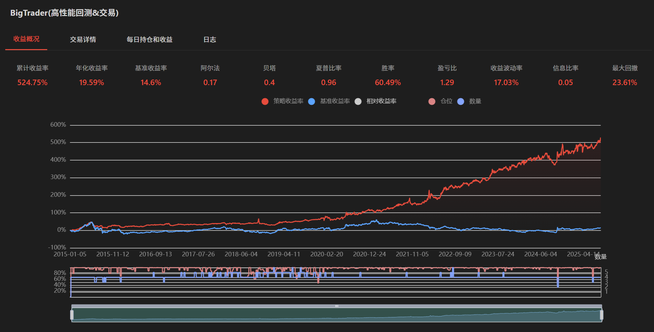
Task: Click the 524.75% cumulative return value
Action: pos(32,83)
